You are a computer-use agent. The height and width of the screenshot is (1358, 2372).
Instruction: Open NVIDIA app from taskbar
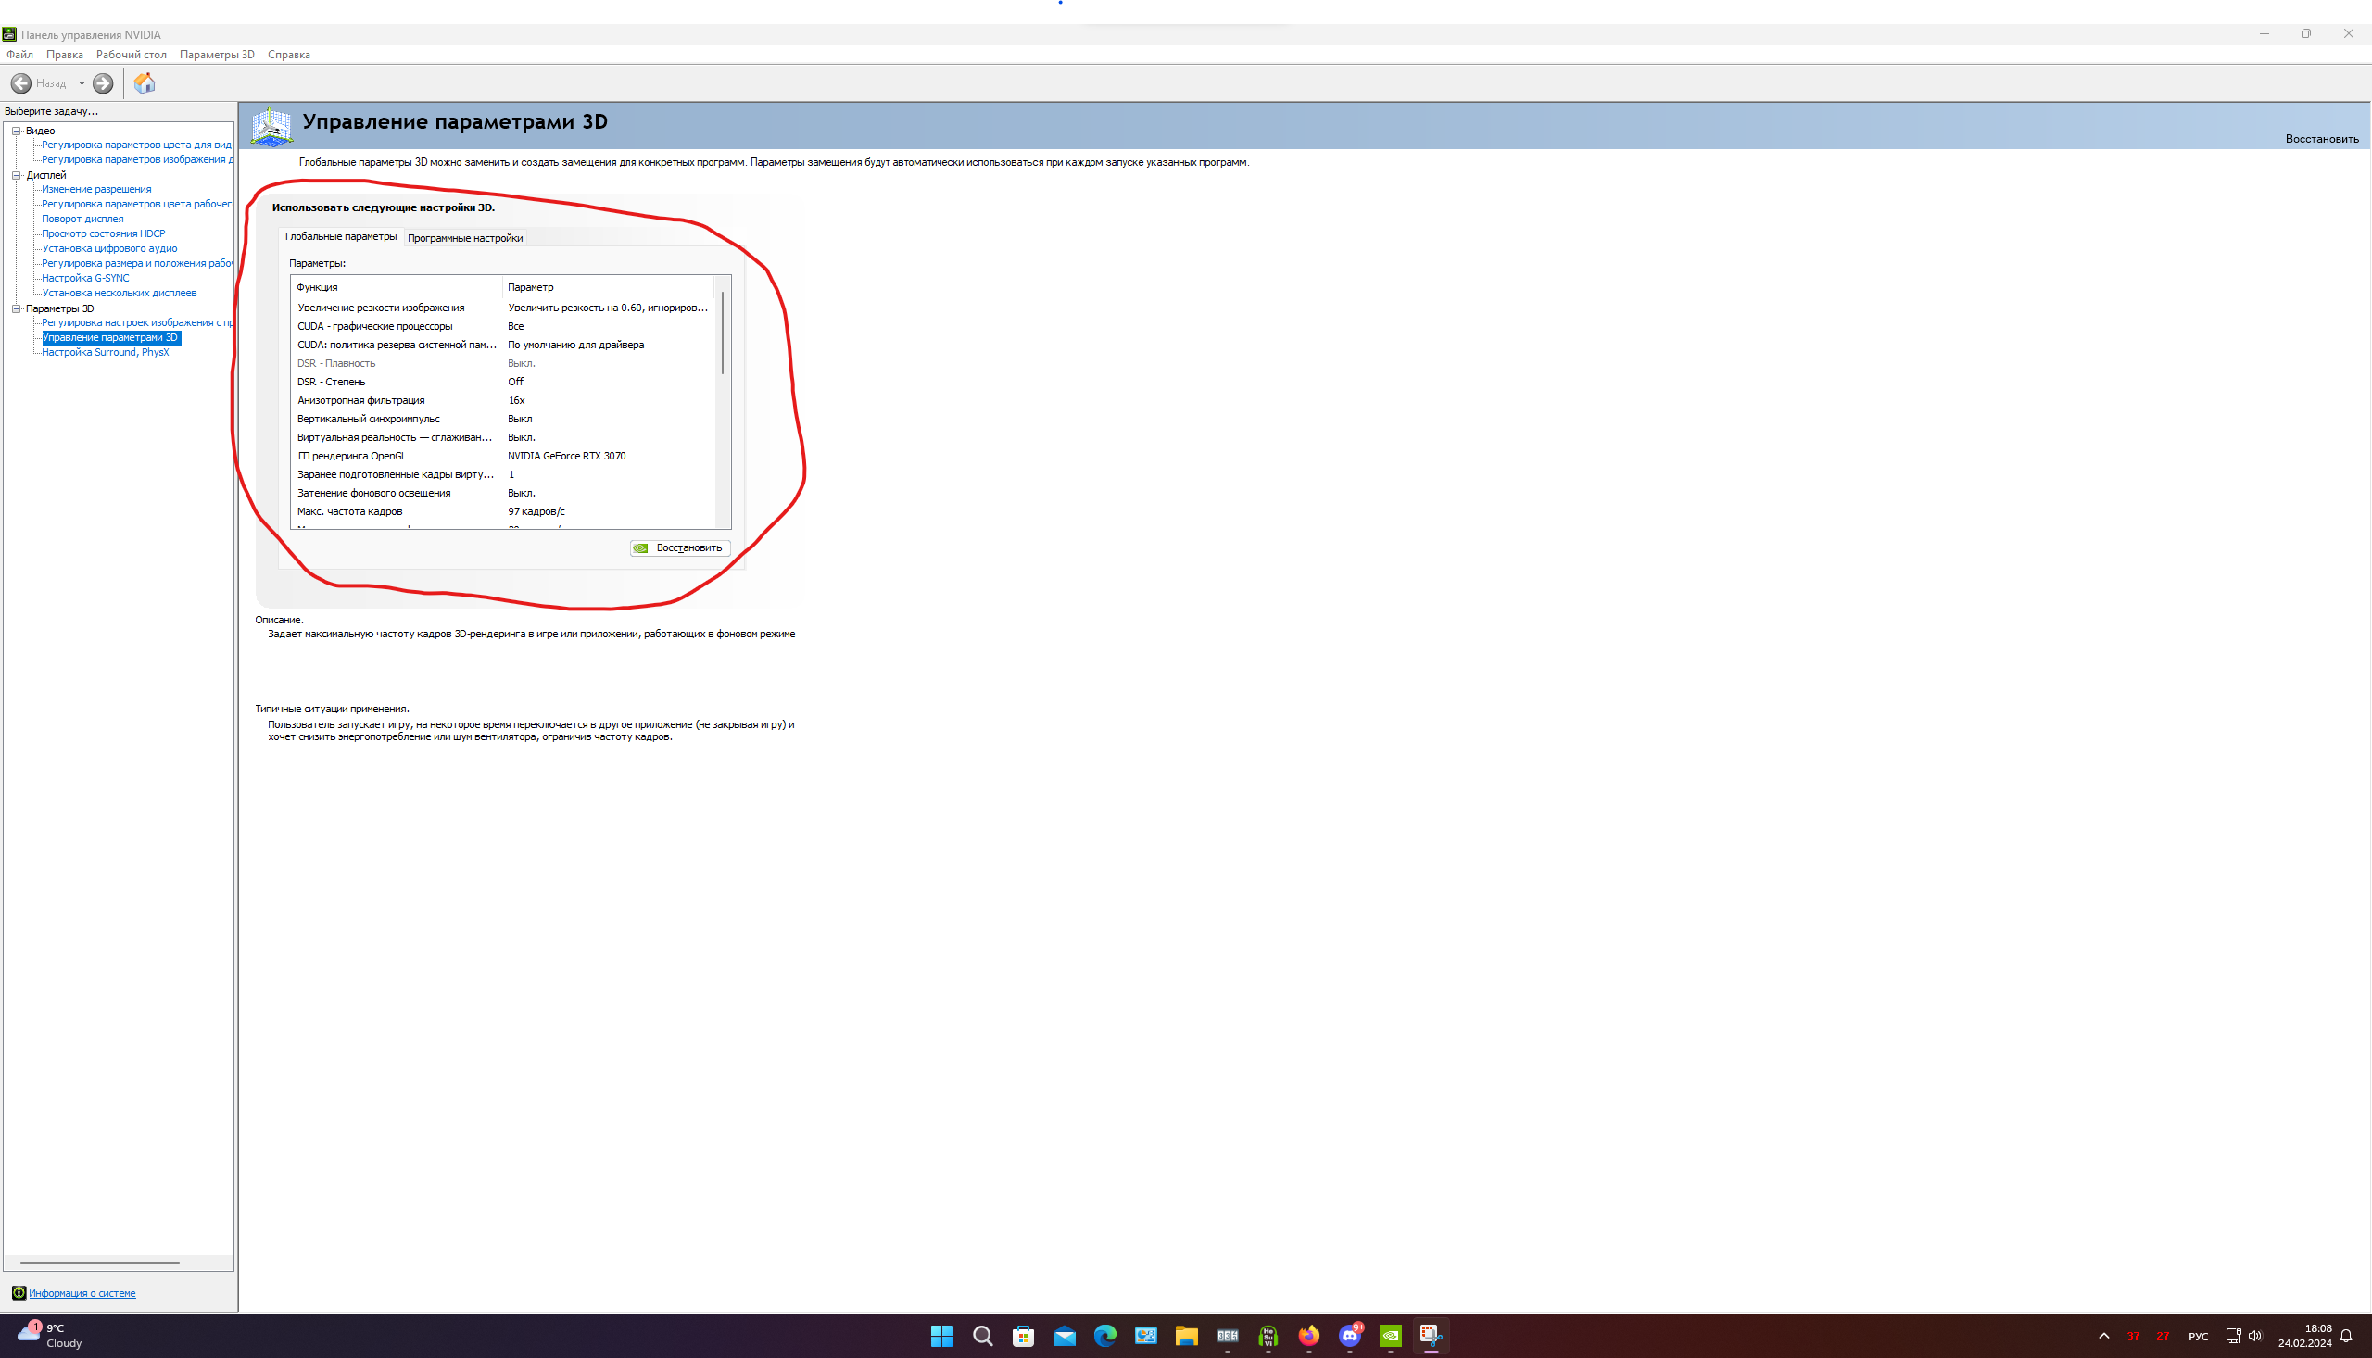point(1390,1336)
